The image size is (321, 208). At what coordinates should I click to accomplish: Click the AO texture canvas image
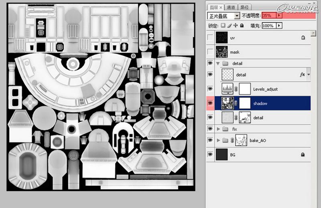point(101,97)
